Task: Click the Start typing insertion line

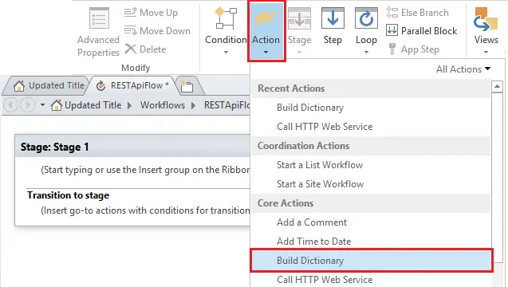Action: tap(145, 170)
